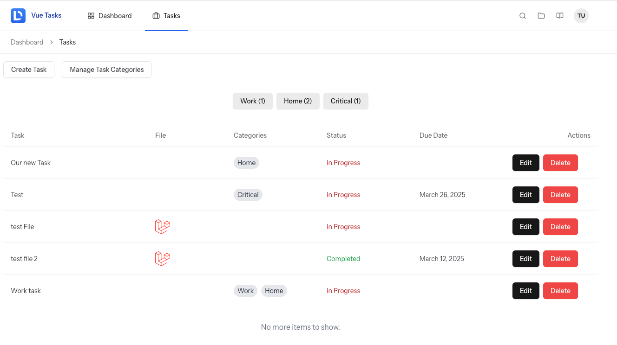Go to the Dashboard nav tab
617x345 pixels.
tap(110, 16)
